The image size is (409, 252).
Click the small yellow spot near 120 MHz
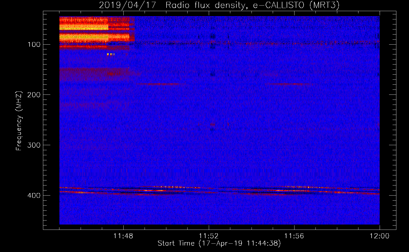pyautogui.click(x=111, y=54)
